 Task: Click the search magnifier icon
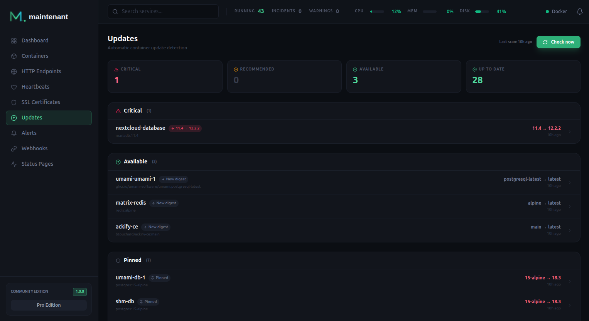point(115,12)
